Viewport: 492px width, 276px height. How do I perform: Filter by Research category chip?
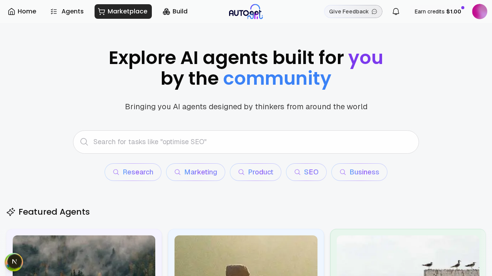pos(133,172)
